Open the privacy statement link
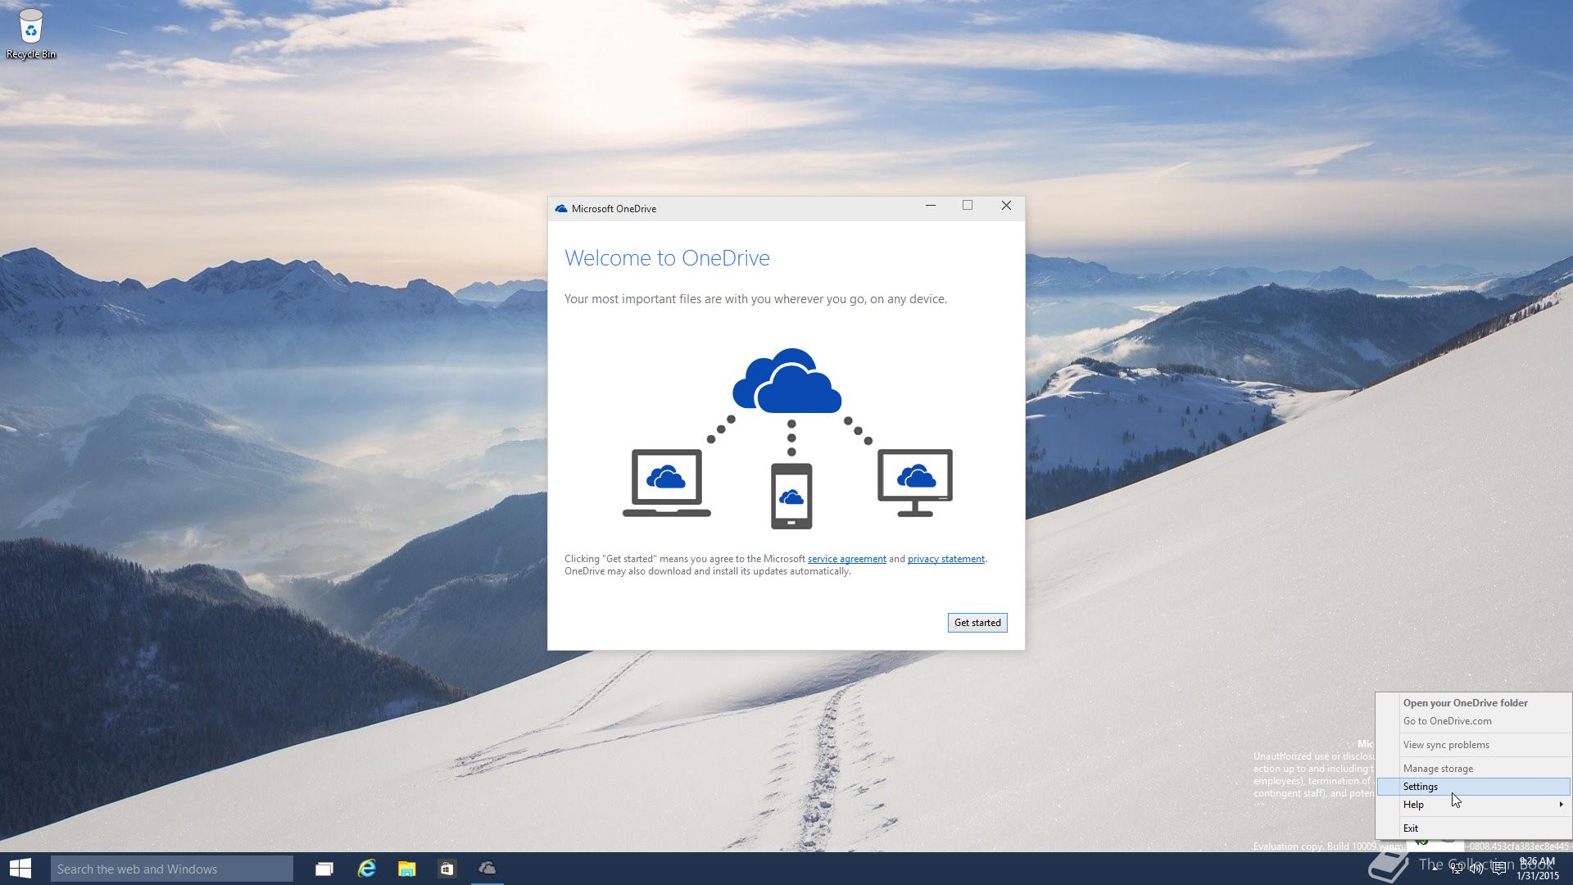1573x885 pixels. [x=945, y=559]
